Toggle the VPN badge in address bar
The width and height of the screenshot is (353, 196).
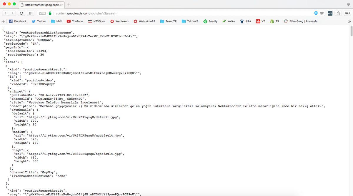(x=42, y=13)
